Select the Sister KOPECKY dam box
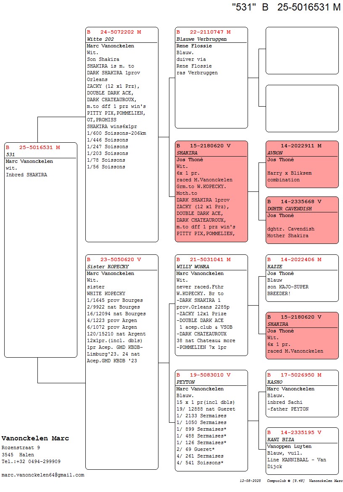Screen dimensions: 343x492 pos(121,361)
